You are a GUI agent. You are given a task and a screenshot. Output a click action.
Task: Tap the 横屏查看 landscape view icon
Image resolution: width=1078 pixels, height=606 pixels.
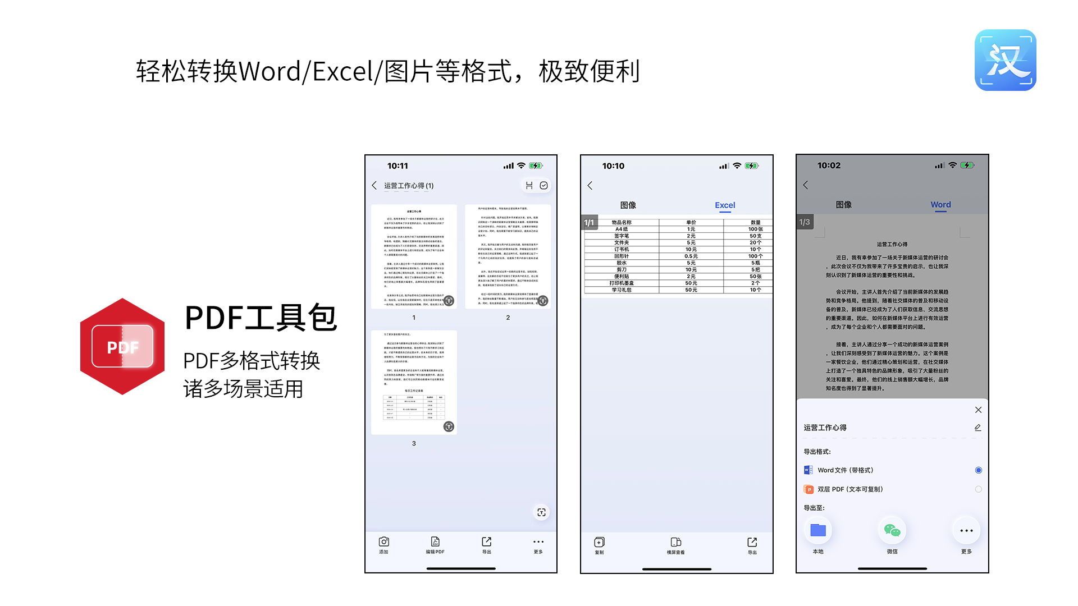(x=675, y=543)
